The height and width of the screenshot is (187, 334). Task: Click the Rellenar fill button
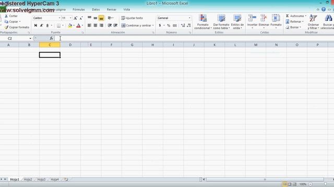click(294, 22)
